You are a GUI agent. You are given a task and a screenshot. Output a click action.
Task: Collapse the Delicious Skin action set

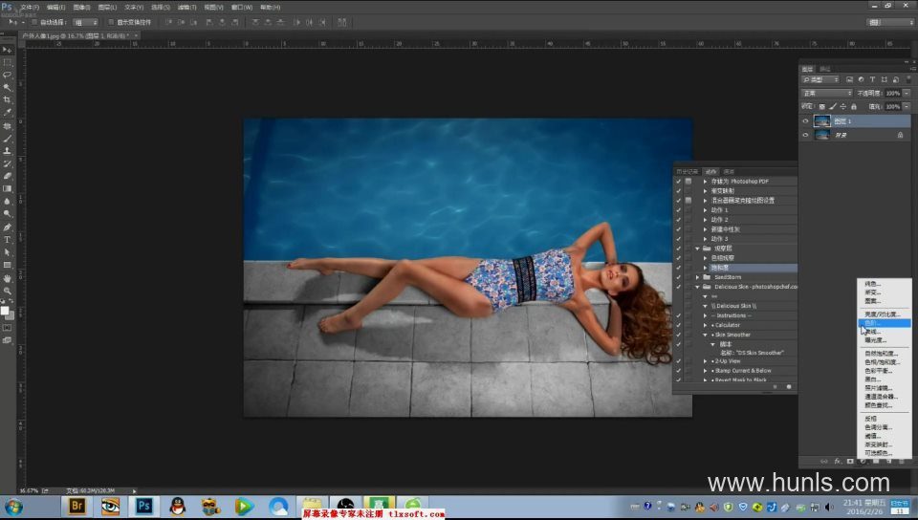click(x=697, y=287)
